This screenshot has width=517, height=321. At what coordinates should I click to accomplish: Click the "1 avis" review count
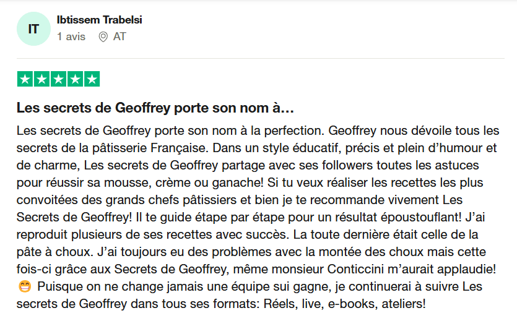(71, 36)
